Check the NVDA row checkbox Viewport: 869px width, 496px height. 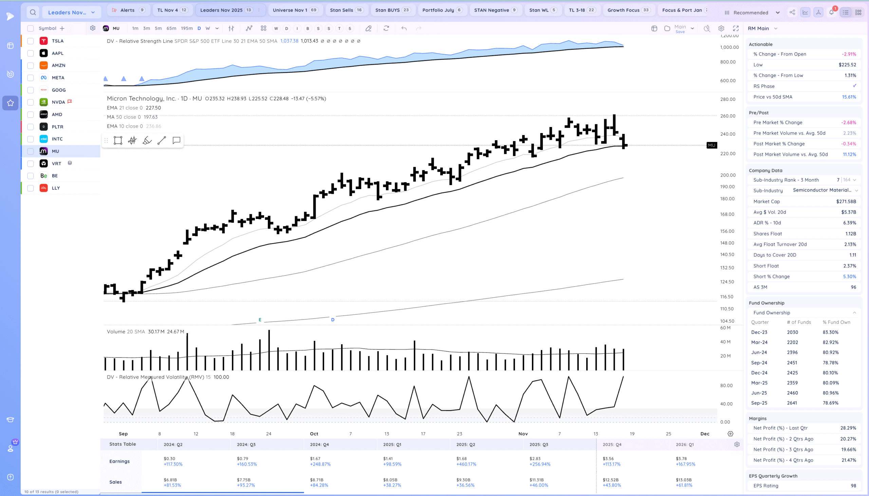coord(31,102)
